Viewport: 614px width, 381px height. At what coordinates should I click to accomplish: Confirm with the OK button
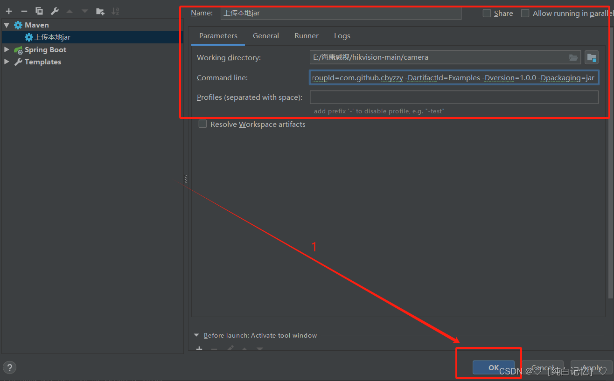pyautogui.click(x=494, y=367)
